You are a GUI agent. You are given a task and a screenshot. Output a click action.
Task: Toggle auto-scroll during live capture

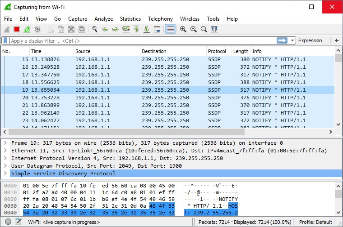point(157,29)
